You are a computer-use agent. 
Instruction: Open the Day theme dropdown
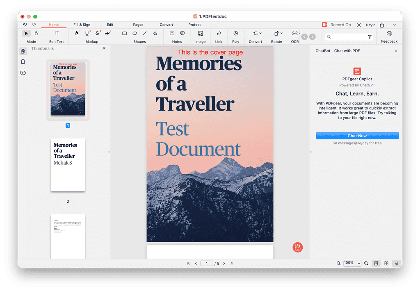coord(370,25)
